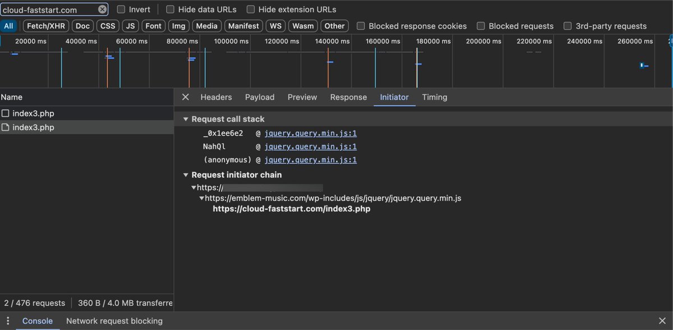The image size is (673, 330).
Task: Click the cloud-faststart.com/index3.php URL
Action: click(292, 209)
